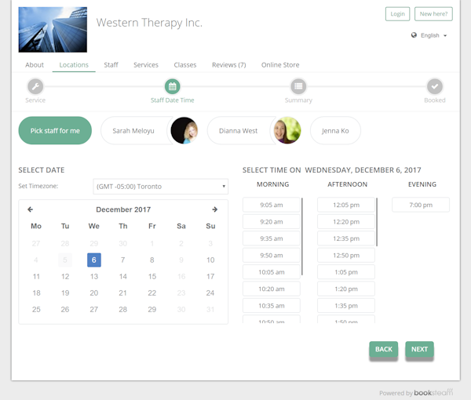471x400 pixels.
Task: Open the Locations tab
Action: coord(74,65)
